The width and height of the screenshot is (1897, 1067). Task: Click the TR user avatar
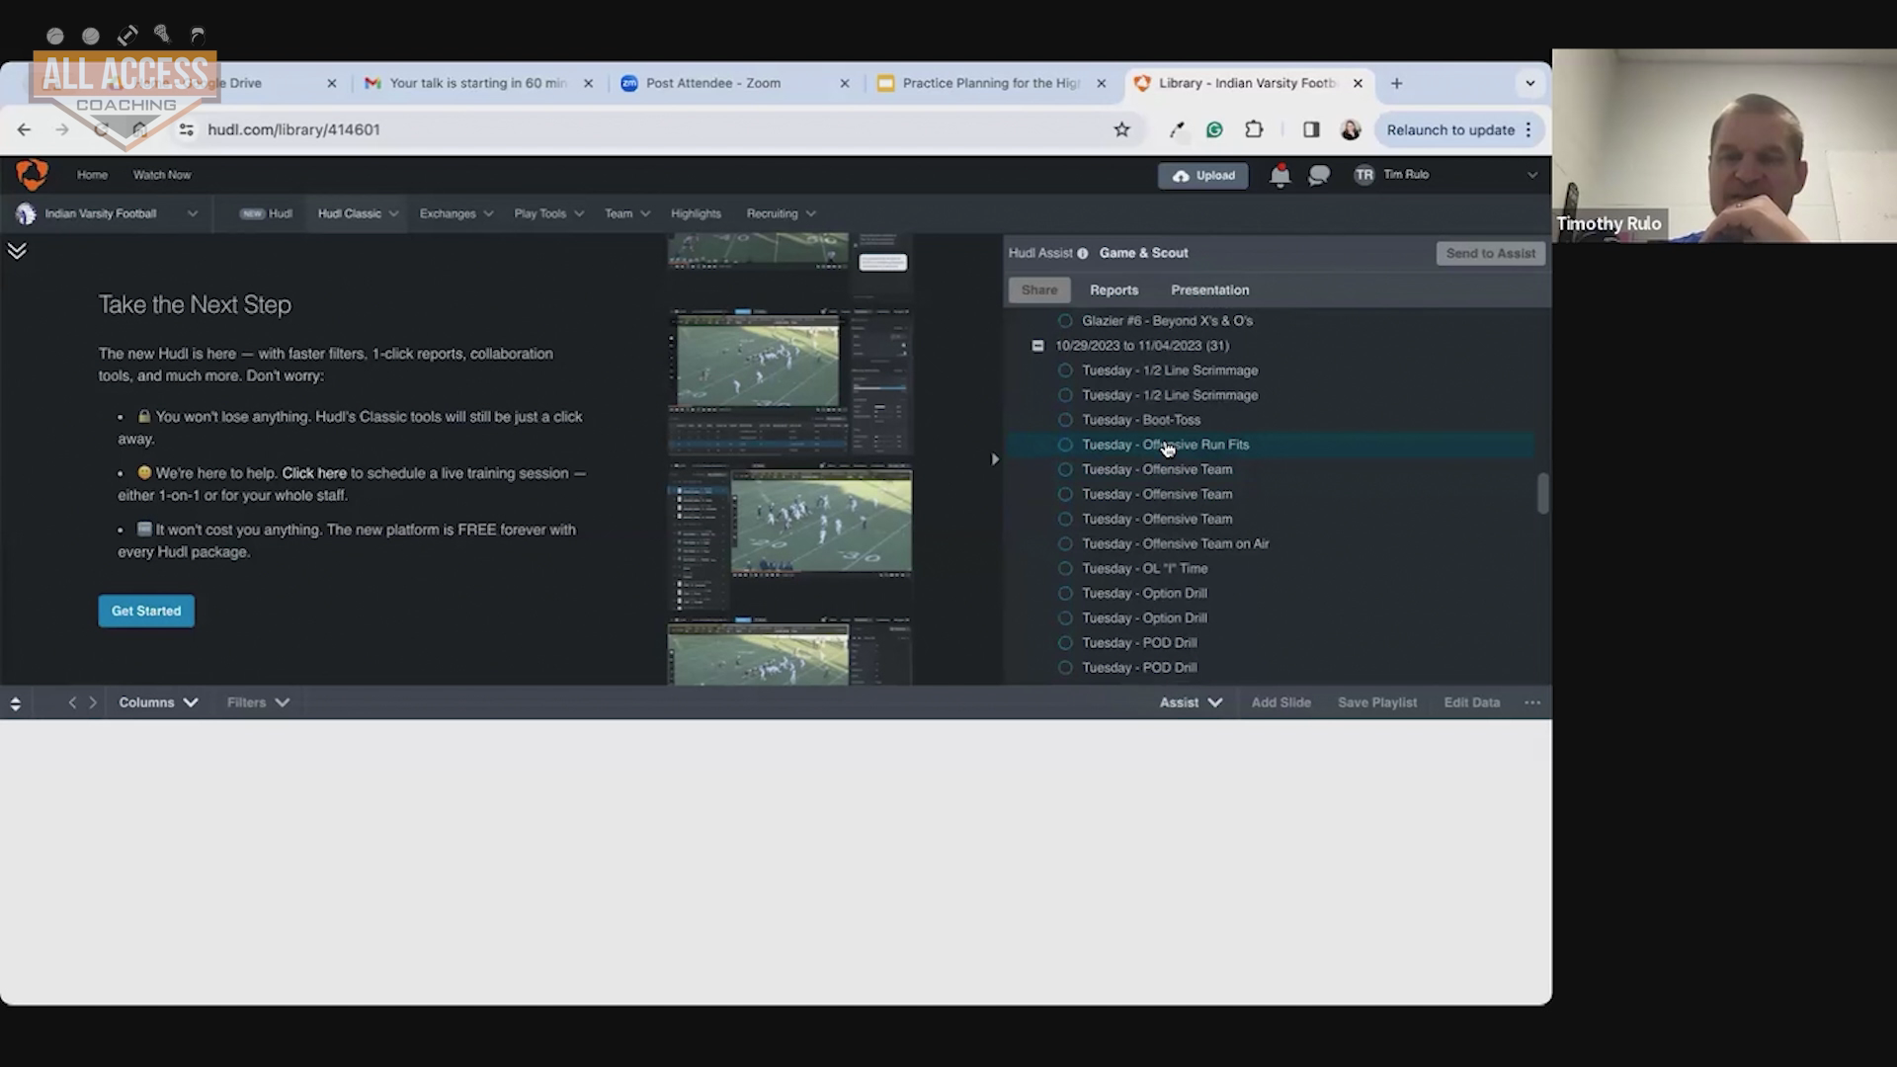tap(1363, 175)
